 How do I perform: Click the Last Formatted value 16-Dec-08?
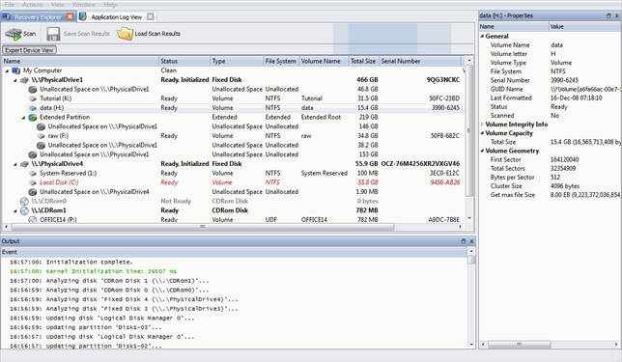(576, 97)
